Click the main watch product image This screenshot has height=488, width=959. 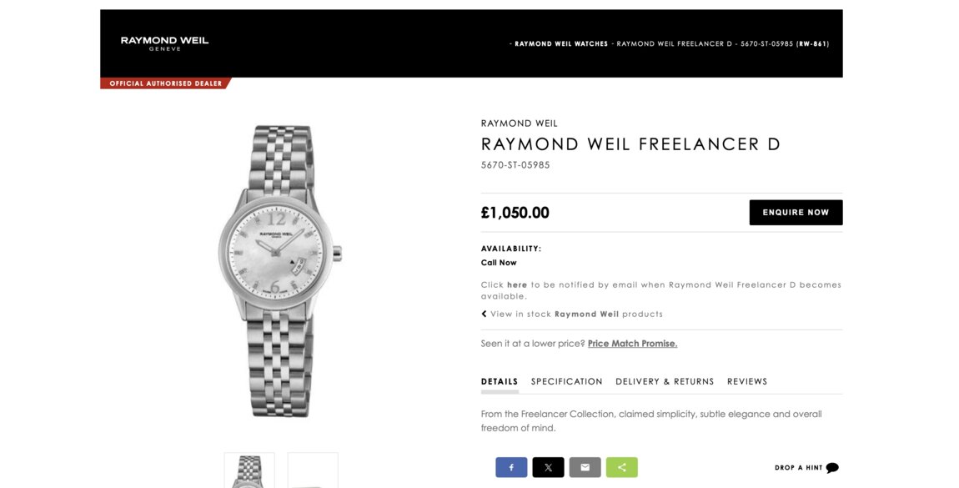(279, 271)
